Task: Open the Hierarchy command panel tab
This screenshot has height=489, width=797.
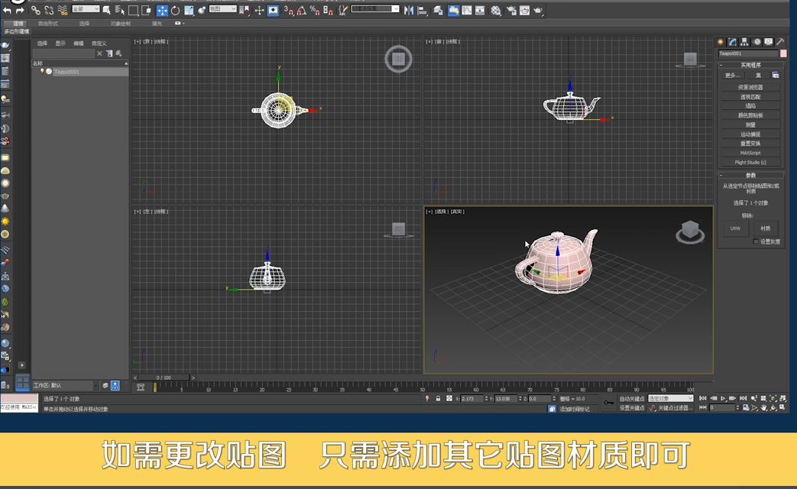Action: (x=744, y=42)
